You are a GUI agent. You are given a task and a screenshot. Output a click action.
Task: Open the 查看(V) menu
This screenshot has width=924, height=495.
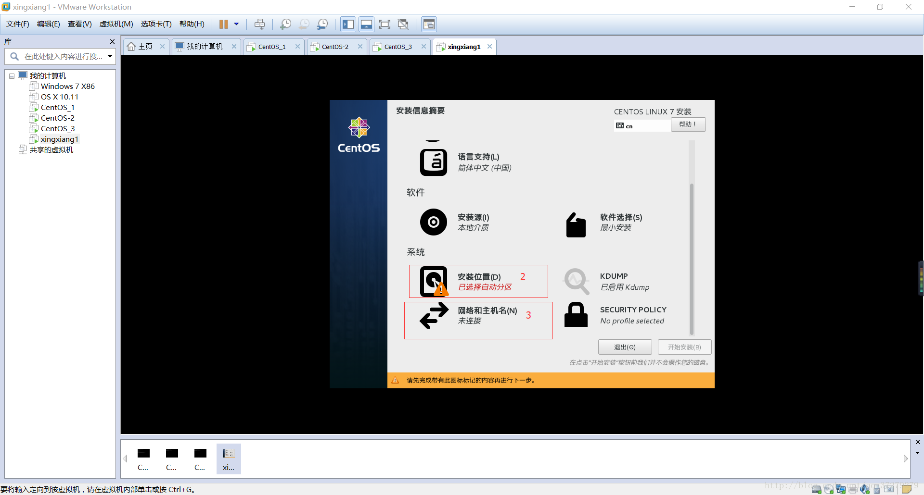click(80, 24)
